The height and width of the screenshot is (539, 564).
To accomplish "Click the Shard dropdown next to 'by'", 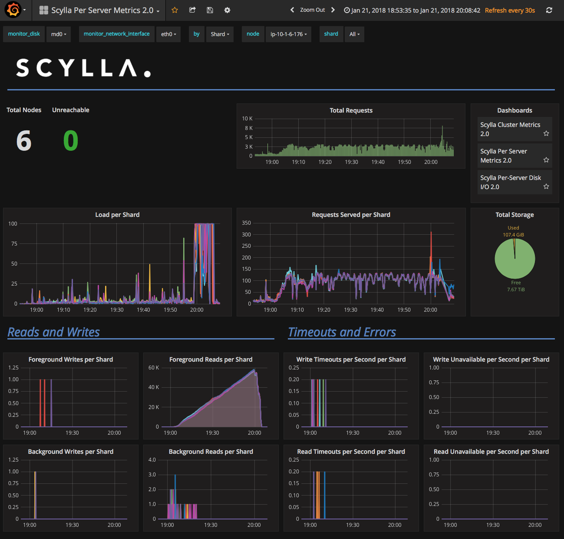I will point(219,34).
